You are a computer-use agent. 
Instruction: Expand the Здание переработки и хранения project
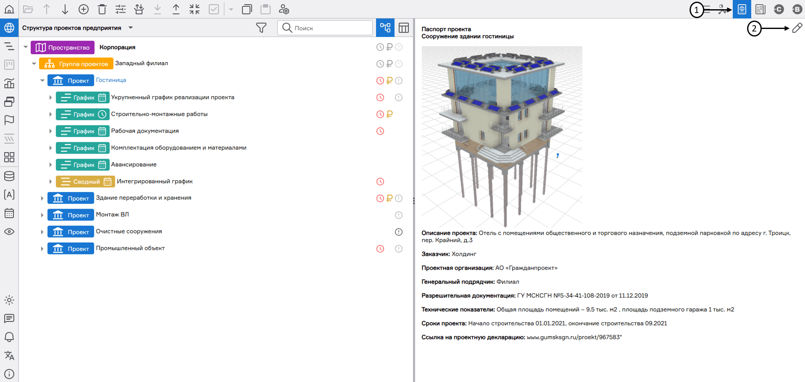pyautogui.click(x=42, y=198)
